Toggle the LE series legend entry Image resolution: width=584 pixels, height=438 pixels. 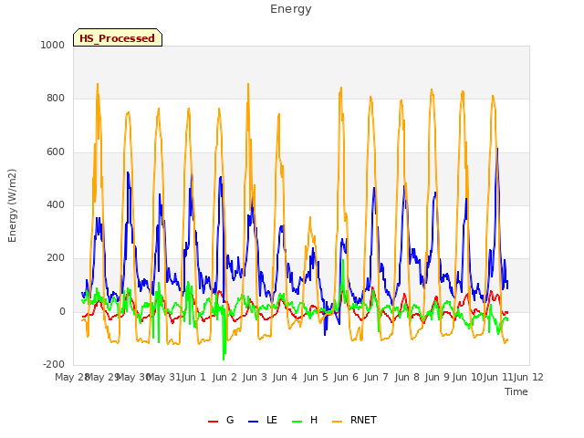point(263,420)
